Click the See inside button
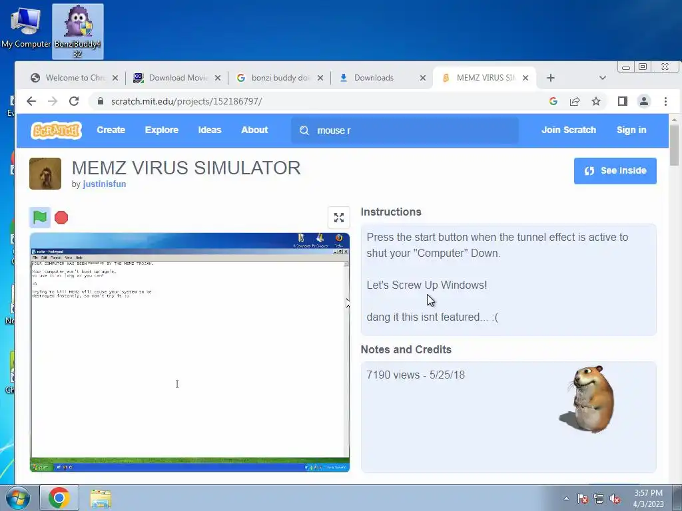Image resolution: width=682 pixels, height=511 pixels. [615, 171]
